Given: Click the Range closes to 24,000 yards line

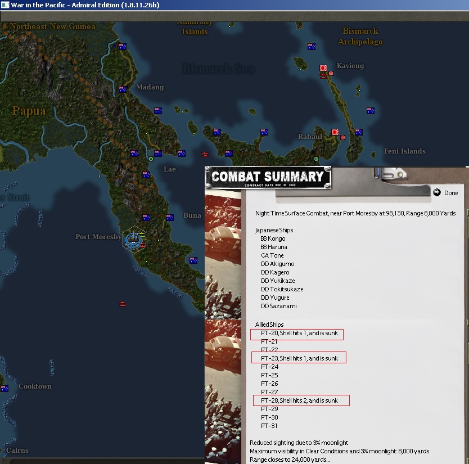Looking at the screenshot, I should (290, 460).
